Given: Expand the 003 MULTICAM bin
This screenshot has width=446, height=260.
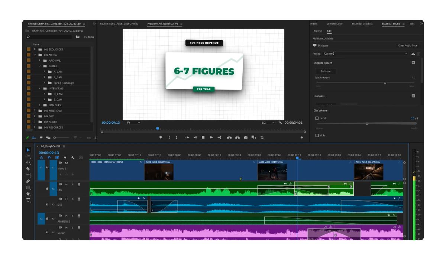Looking at the screenshot, I should pyautogui.click(x=34, y=111).
